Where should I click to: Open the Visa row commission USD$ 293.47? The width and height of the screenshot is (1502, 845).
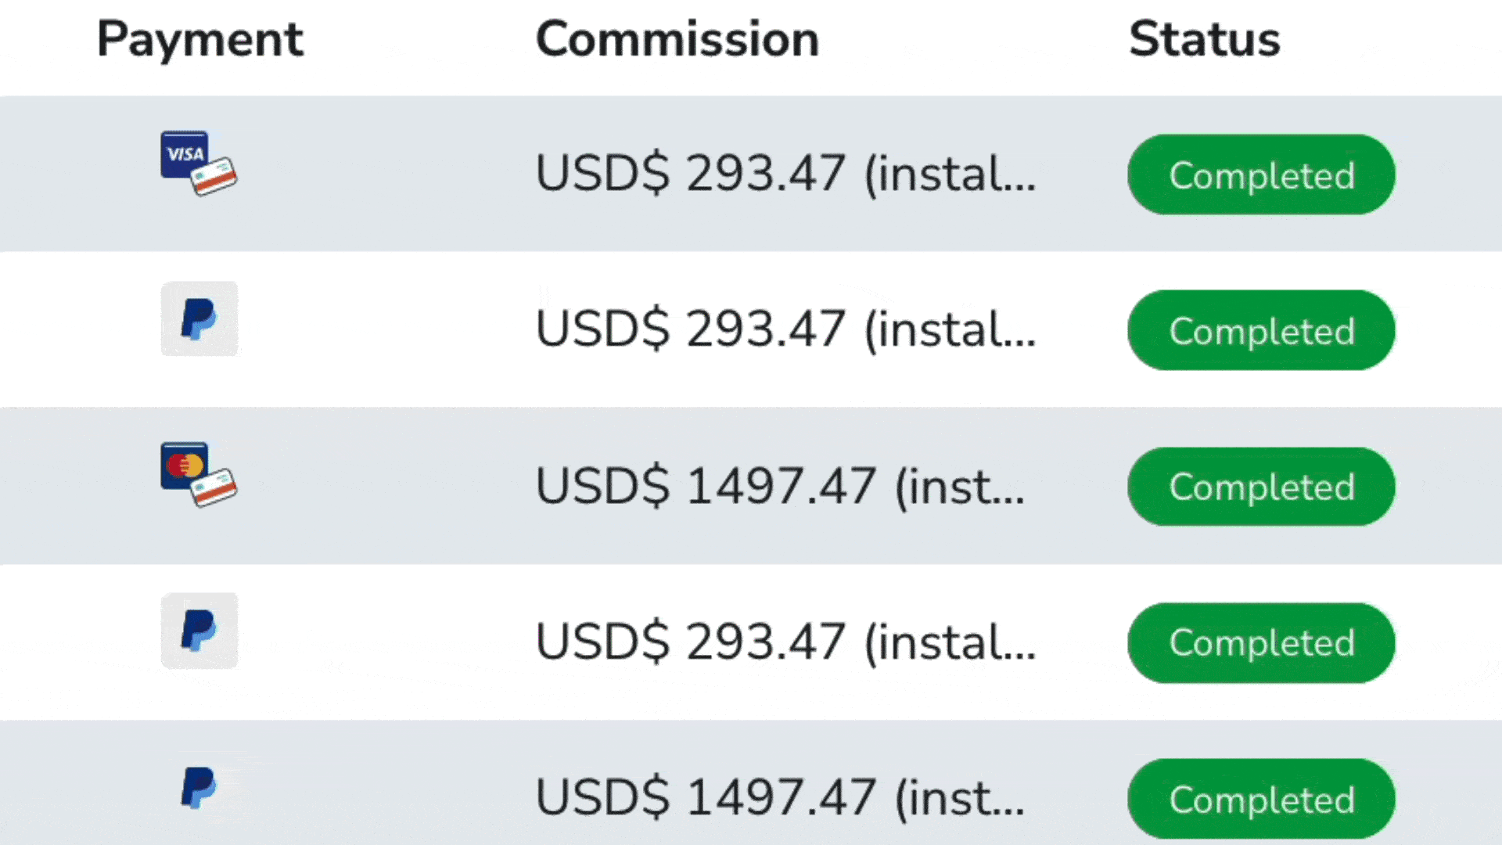[x=785, y=174]
